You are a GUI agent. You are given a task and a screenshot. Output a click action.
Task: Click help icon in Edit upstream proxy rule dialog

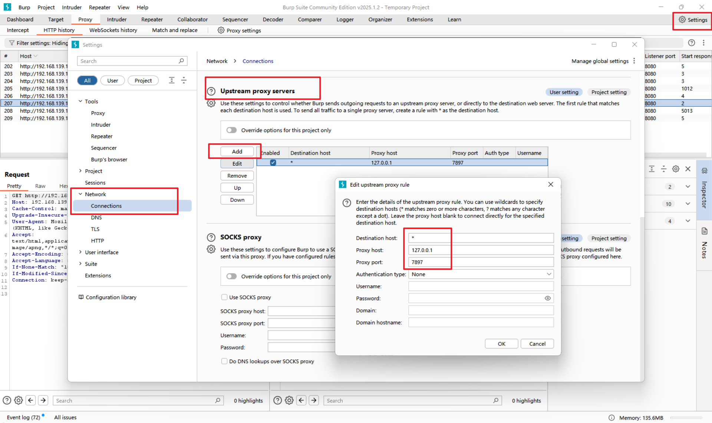(347, 203)
